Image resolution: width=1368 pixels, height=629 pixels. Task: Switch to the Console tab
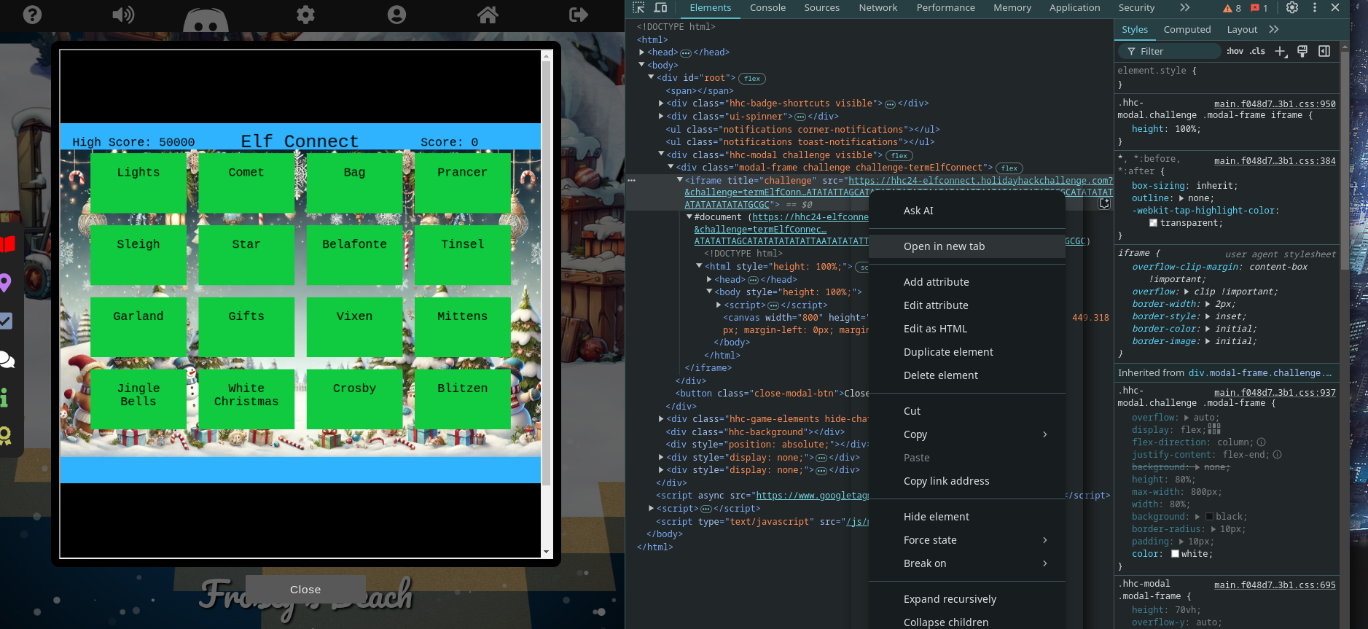click(767, 8)
